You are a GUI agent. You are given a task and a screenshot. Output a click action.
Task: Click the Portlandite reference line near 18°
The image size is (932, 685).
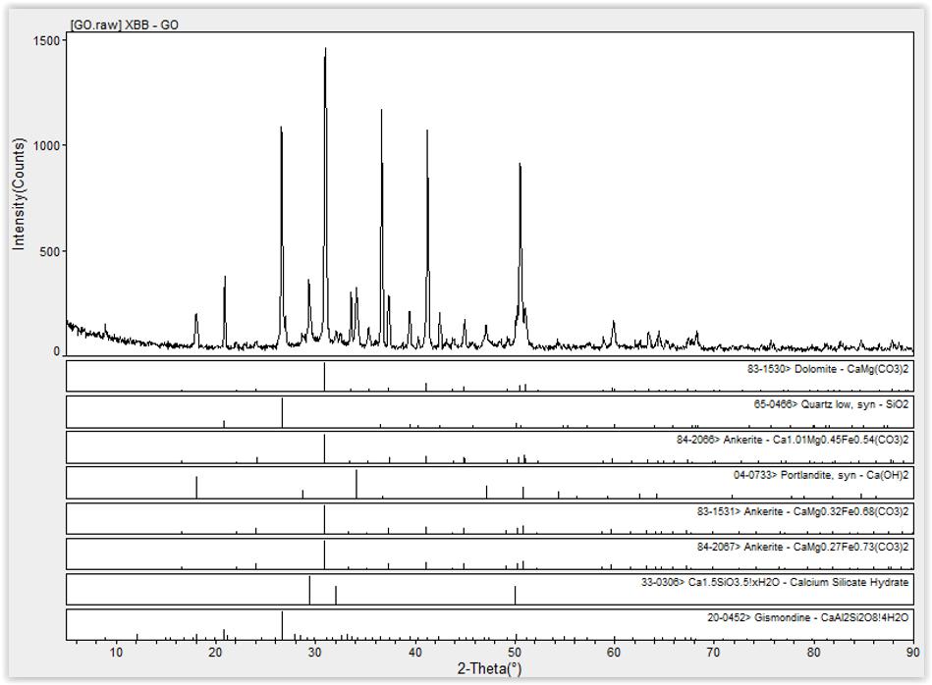[196, 487]
